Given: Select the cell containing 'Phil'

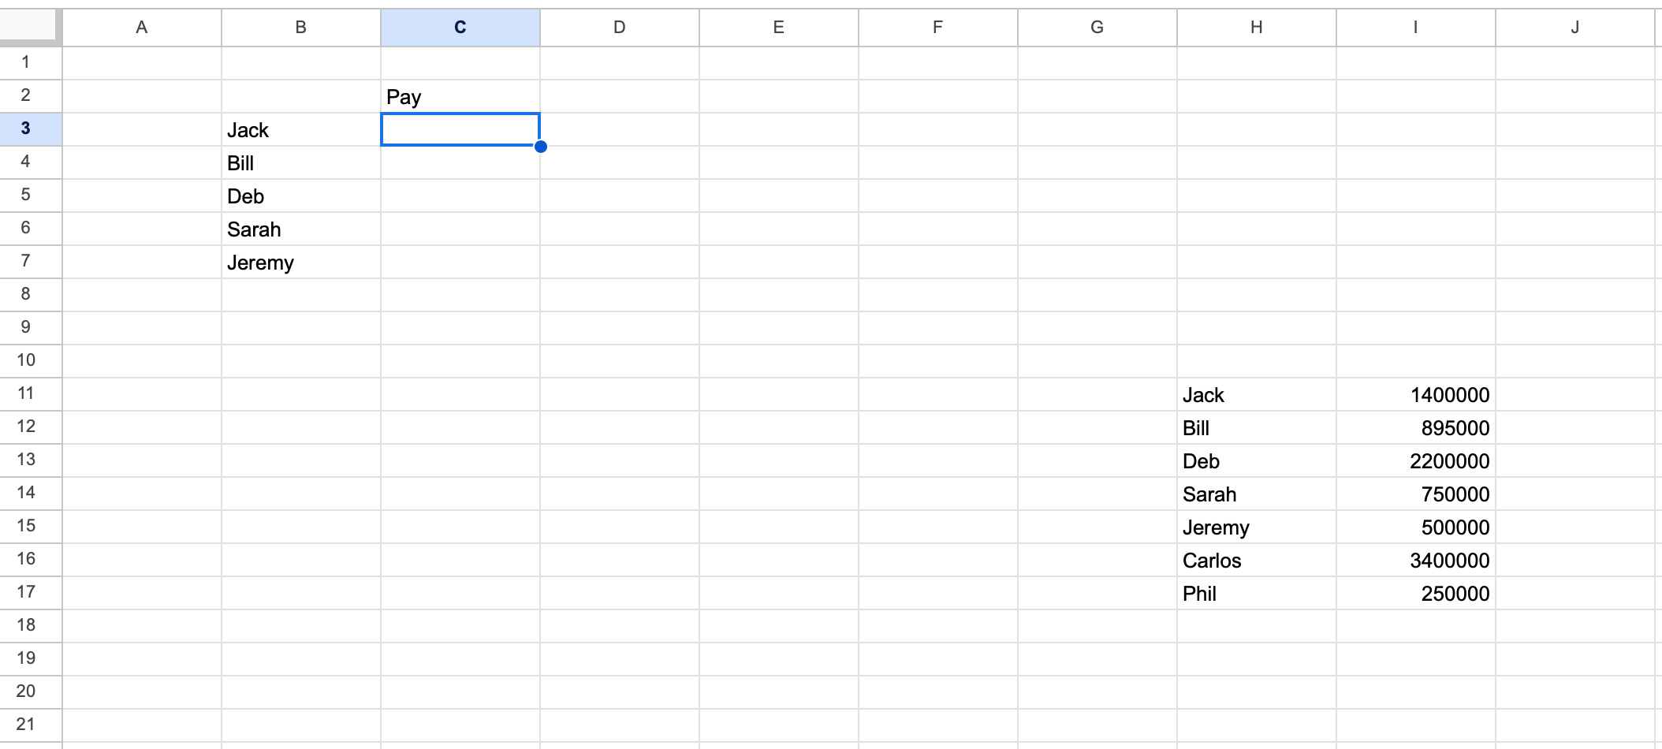Looking at the screenshot, I should [1257, 594].
